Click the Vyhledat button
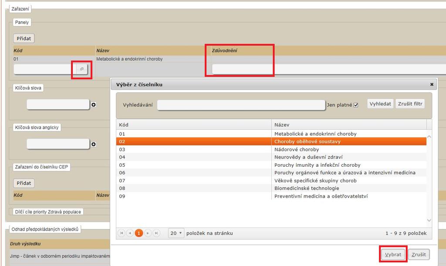Viewport: 446px width, 266px height. coord(380,104)
